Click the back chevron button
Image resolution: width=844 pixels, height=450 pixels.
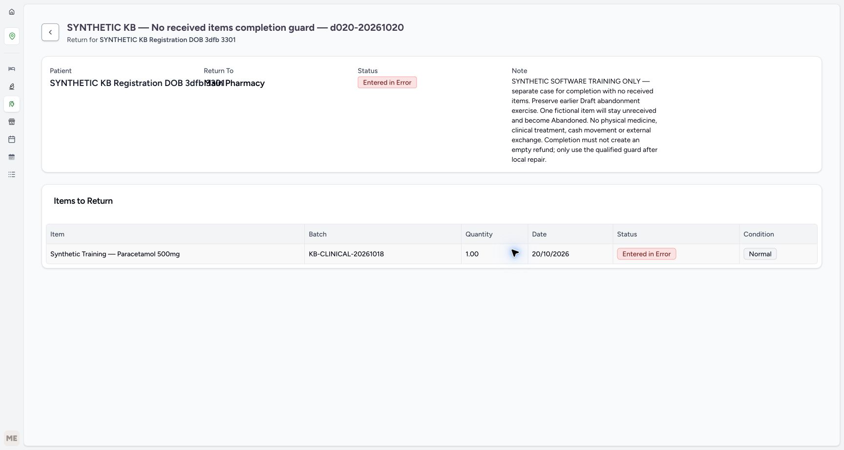(x=50, y=32)
